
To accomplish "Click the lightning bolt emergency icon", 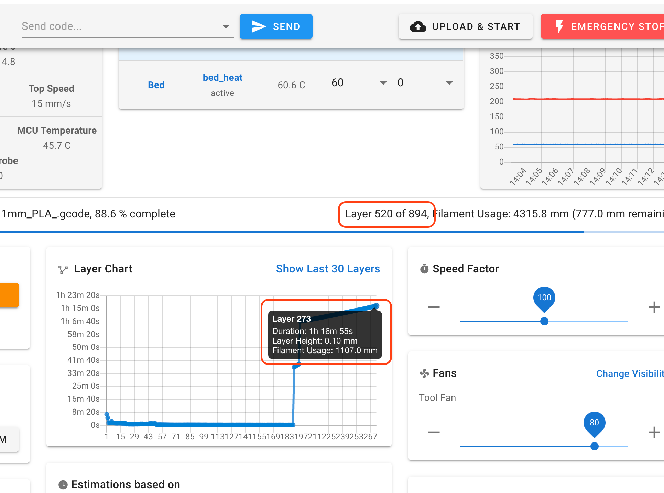I will 560,26.
